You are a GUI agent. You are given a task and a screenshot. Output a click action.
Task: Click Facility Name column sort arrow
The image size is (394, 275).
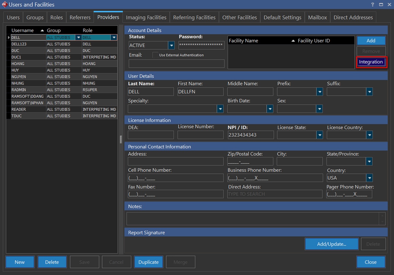pos(293,41)
